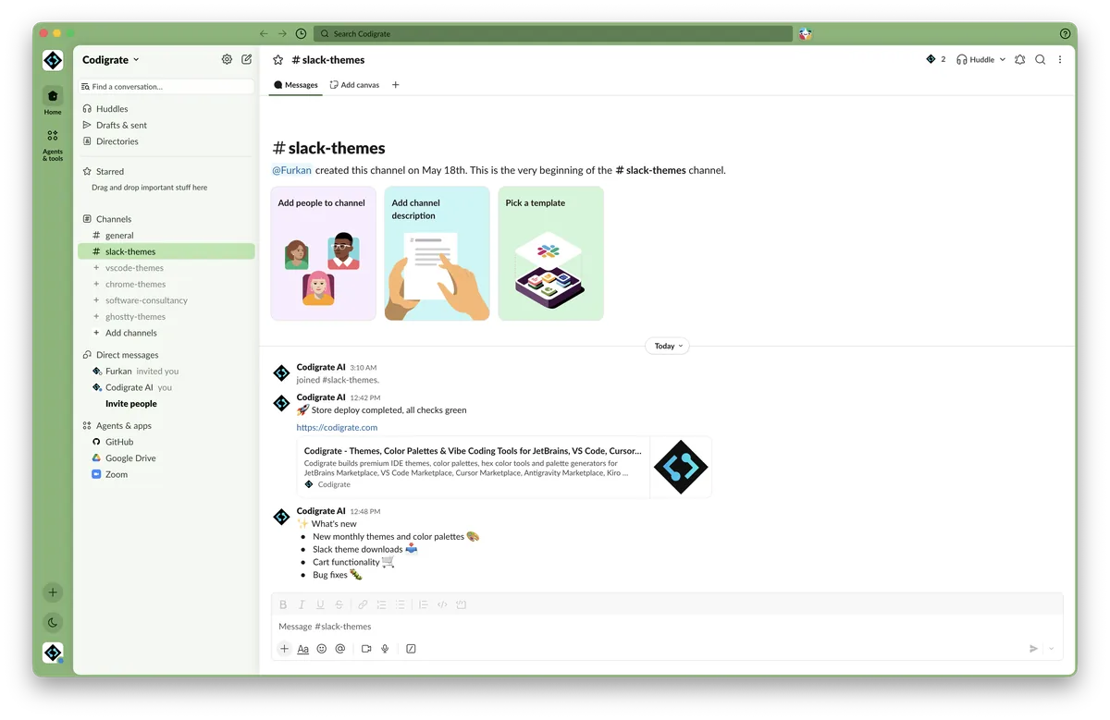Viewport: 1110px width, 720px height.
Task: Toggle italic formatting
Action: pos(302,605)
